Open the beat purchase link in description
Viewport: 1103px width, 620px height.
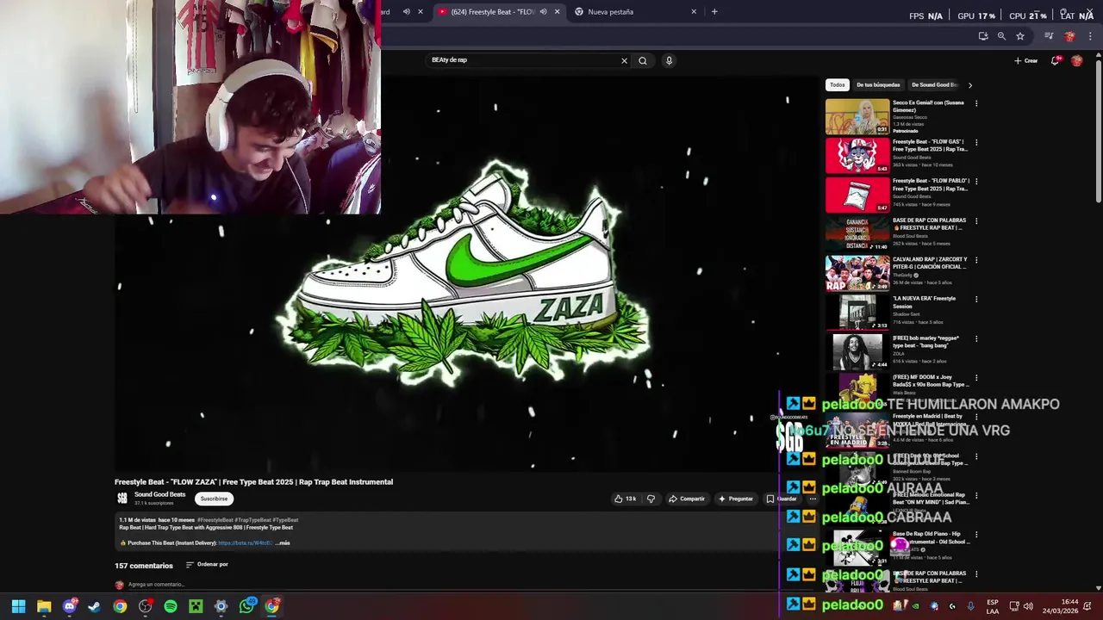click(246, 543)
